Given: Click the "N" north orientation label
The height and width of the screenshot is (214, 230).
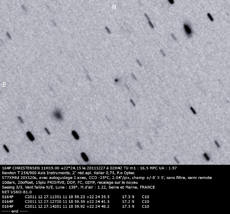Looking at the screenshot, I should [x=114, y=7].
